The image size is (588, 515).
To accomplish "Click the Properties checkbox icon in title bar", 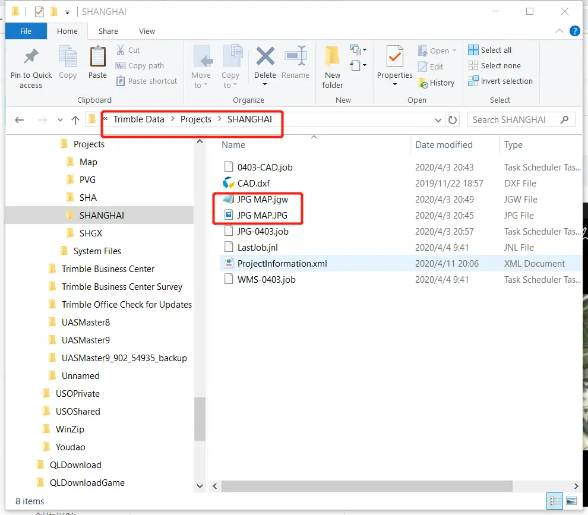I will [x=39, y=12].
